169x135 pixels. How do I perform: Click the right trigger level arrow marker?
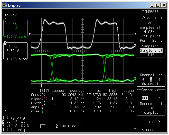[135, 34]
